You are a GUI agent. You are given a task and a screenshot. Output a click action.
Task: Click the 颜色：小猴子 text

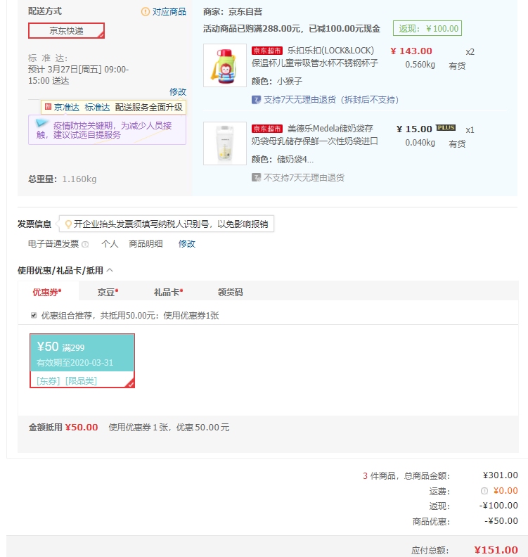point(277,82)
